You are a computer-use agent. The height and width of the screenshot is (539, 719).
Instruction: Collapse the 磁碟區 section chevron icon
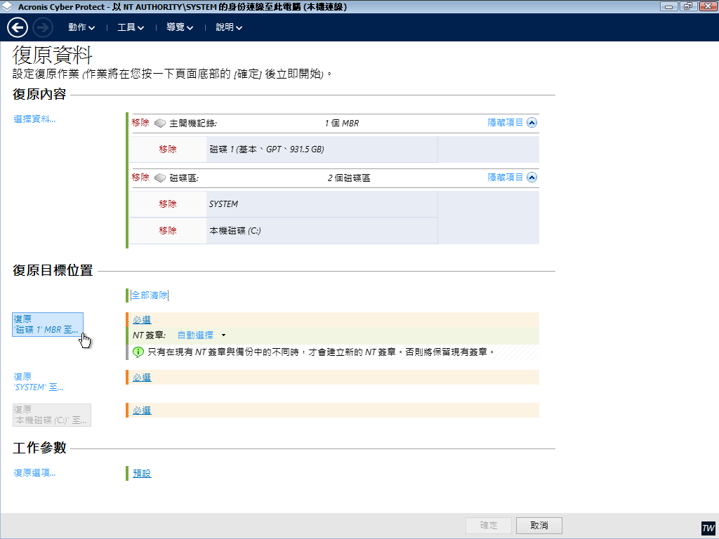[532, 178]
